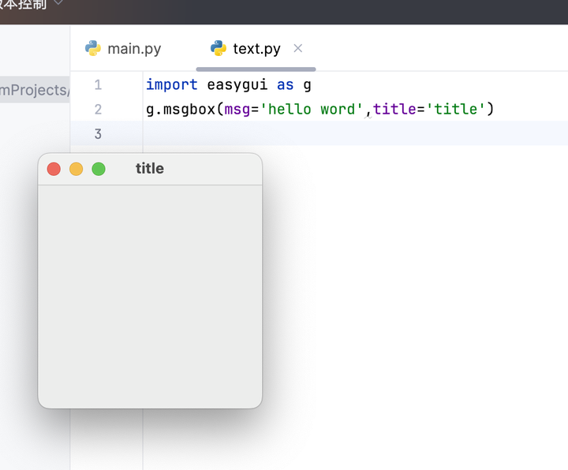Viewport: 568px width, 470px height.
Task: Click the 'title' window title bar text
Action: [150, 169]
